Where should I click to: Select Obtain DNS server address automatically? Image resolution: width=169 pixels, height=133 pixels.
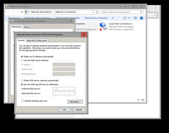click(x=22, y=80)
